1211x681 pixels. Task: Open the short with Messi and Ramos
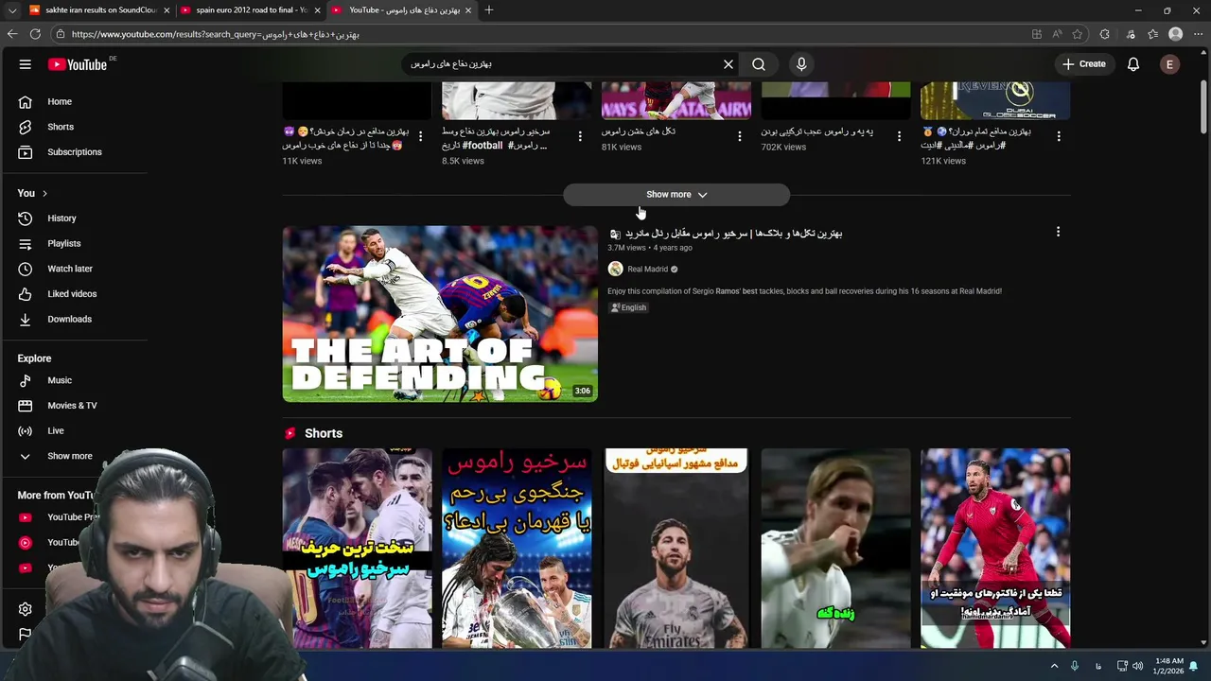point(357,549)
